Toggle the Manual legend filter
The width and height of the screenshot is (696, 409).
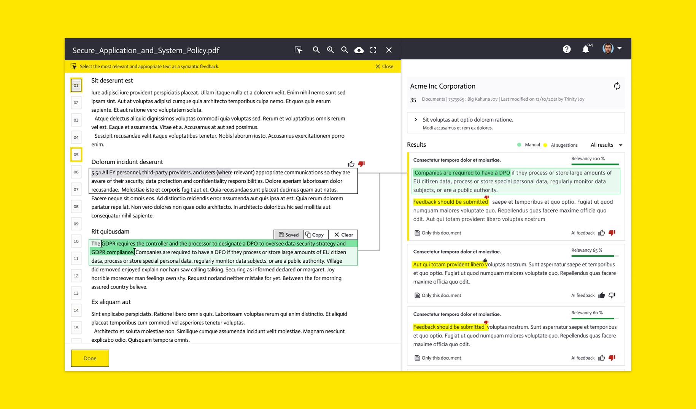click(x=529, y=145)
